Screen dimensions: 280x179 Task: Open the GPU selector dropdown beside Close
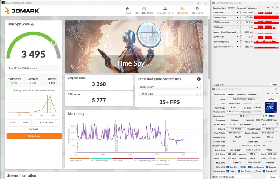point(231,177)
